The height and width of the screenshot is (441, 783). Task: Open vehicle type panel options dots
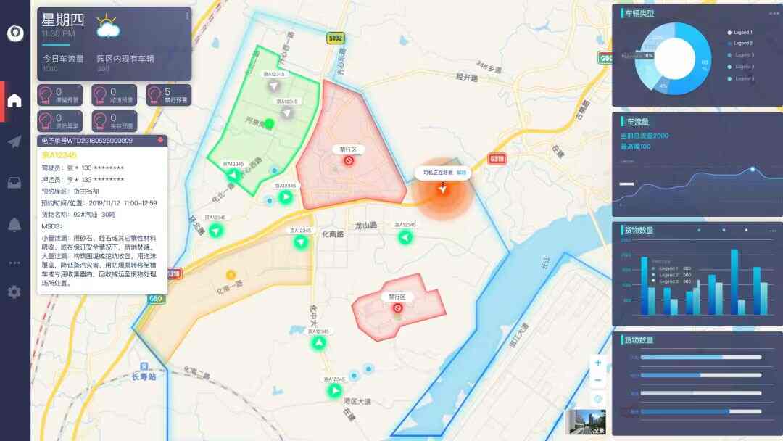[774, 14]
